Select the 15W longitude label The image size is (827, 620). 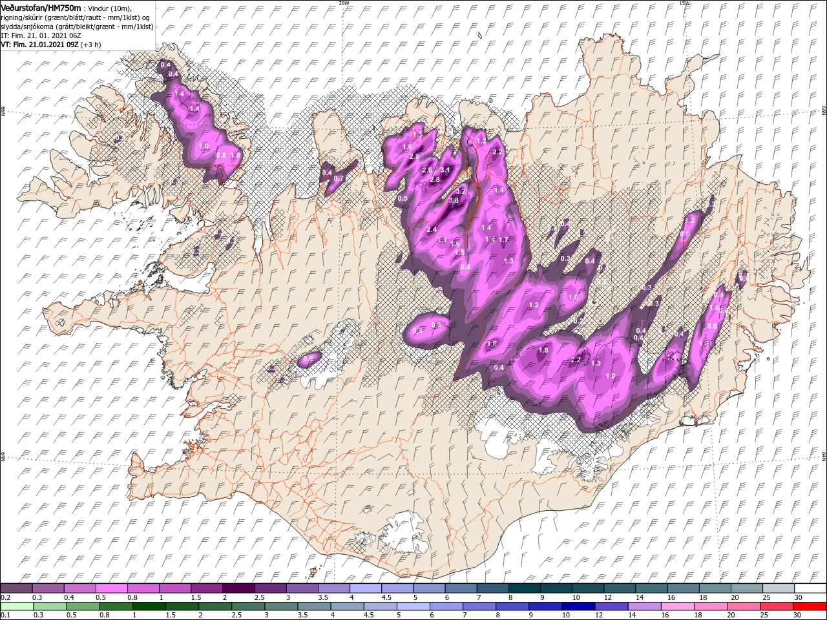[685, 3]
